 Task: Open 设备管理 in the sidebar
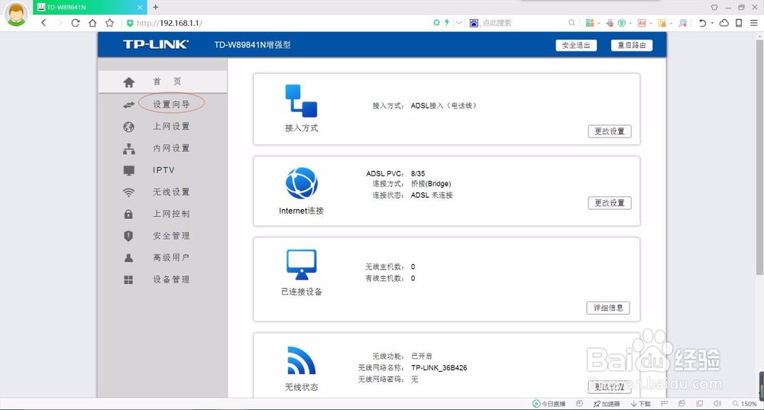171,279
